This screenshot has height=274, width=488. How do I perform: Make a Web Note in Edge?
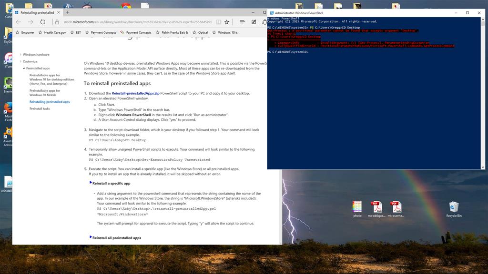coord(254,22)
